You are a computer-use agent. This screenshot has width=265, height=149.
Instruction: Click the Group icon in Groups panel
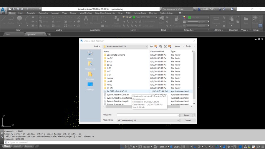(255, 20)
